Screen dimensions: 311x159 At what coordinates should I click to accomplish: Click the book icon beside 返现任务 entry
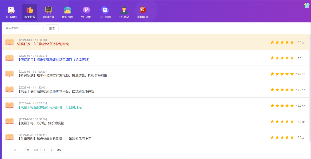(x=10, y=42)
